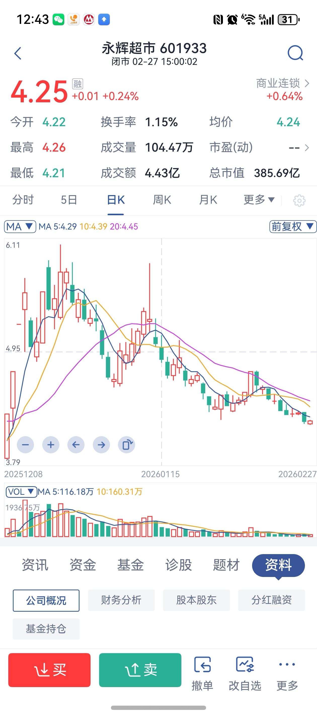Expand 更多 chart period options
The height and width of the screenshot is (715, 317).
259,200
